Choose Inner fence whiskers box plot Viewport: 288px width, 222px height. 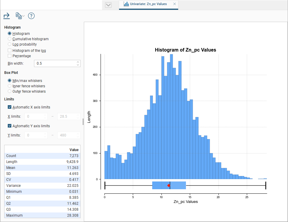10,86
